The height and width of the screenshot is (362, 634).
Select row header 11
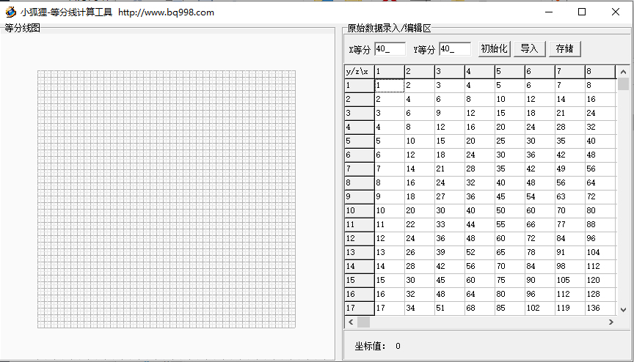(x=360, y=224)
